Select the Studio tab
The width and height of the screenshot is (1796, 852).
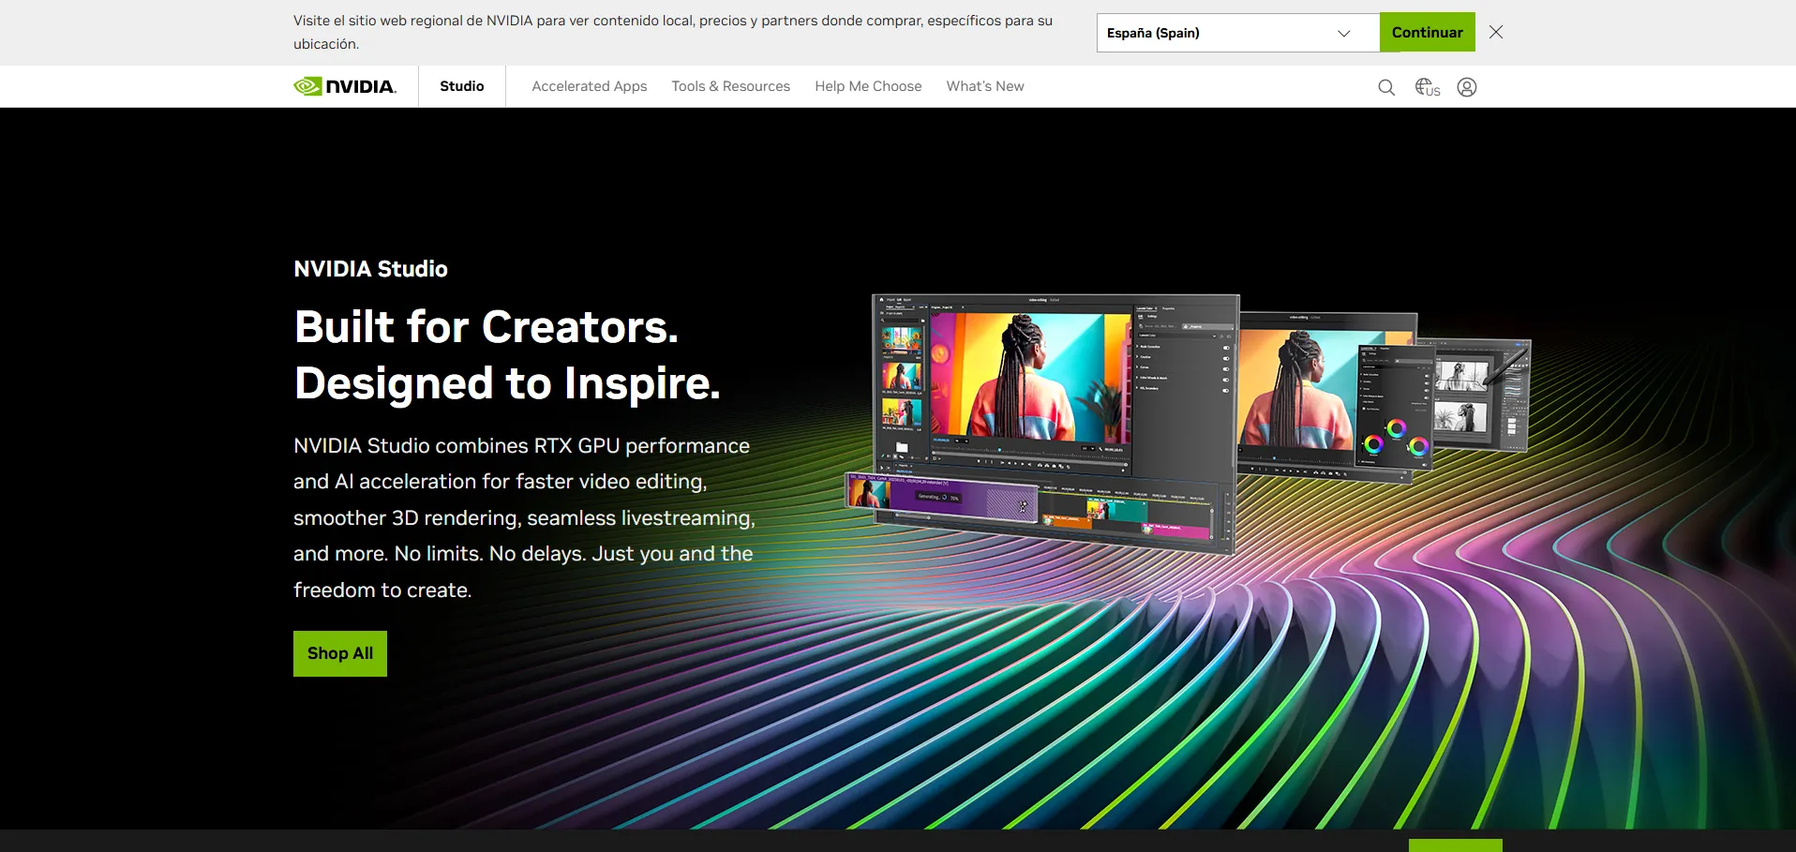[462, 86]
